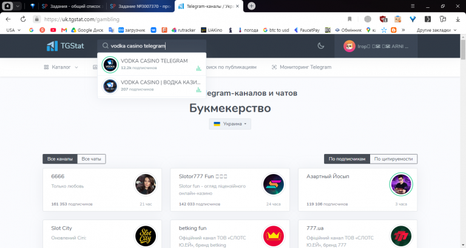Open the Gmail bookmark icon

64,30
